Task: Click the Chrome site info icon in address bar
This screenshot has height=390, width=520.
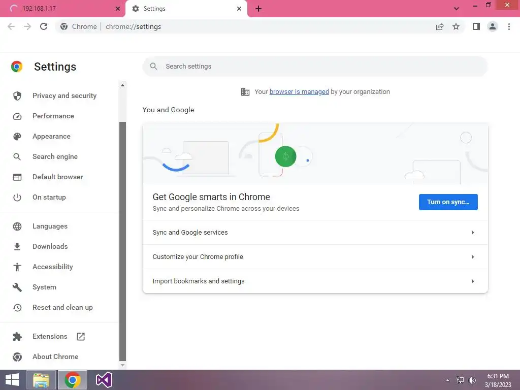Action: click(64, 26)
